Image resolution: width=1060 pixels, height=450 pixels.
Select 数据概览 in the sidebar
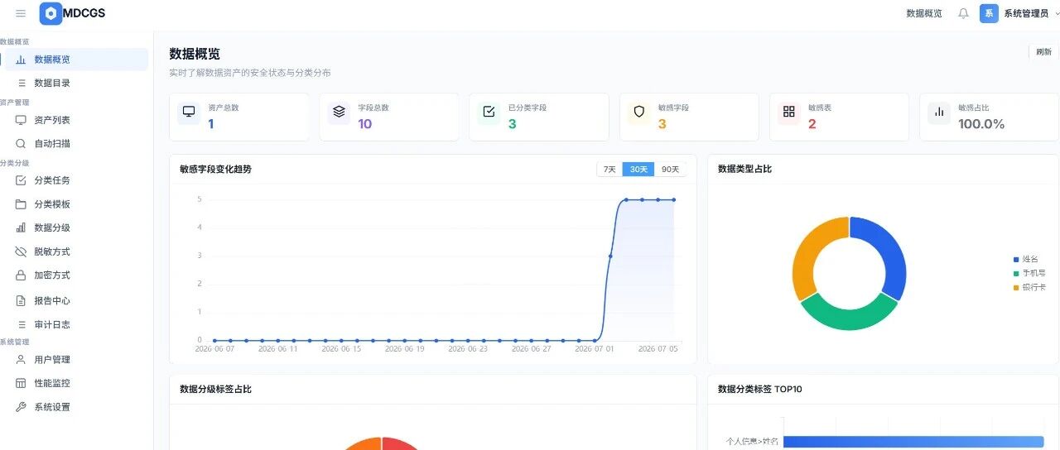coord(76,60)
